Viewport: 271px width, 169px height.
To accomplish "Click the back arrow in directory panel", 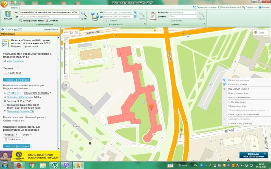I will coord(3,29).
